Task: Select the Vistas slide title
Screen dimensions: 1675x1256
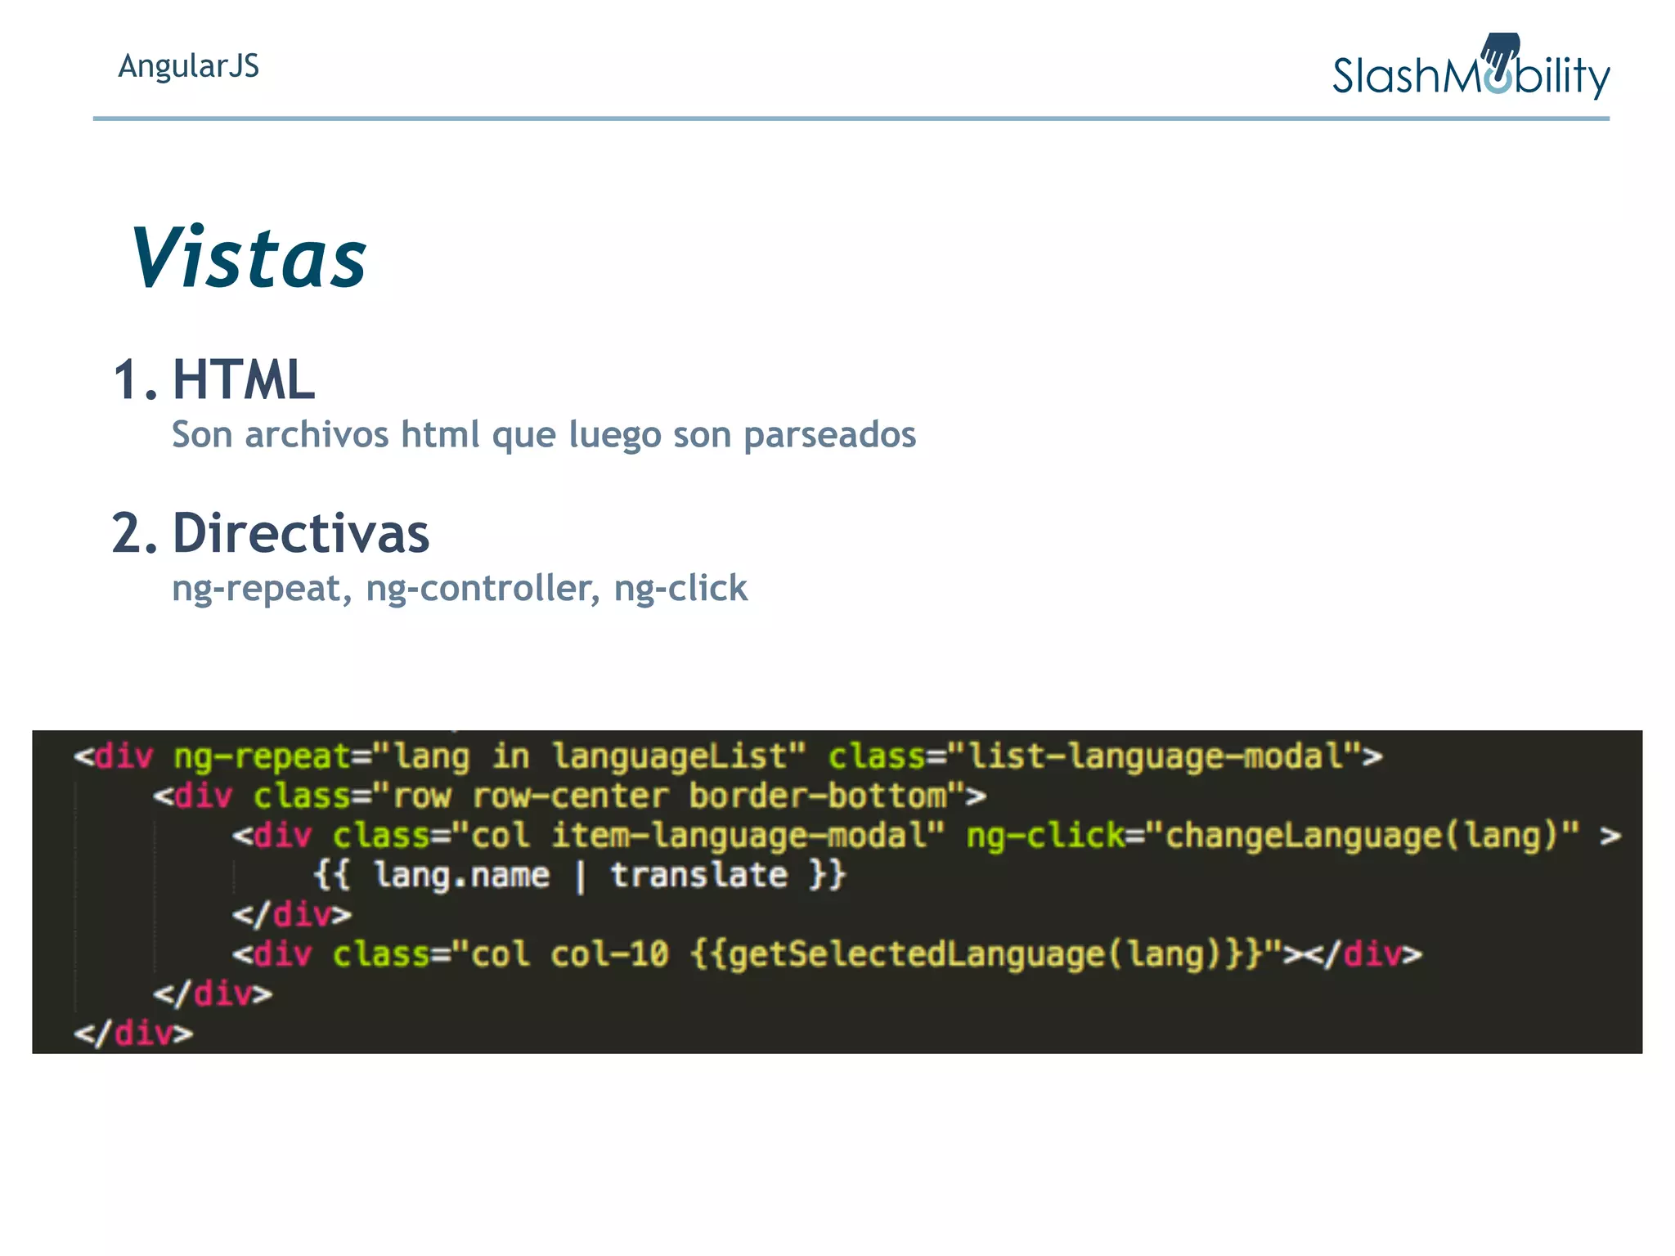Action: [249, 257]
